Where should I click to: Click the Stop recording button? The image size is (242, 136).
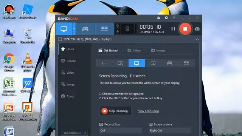point(115,111)
